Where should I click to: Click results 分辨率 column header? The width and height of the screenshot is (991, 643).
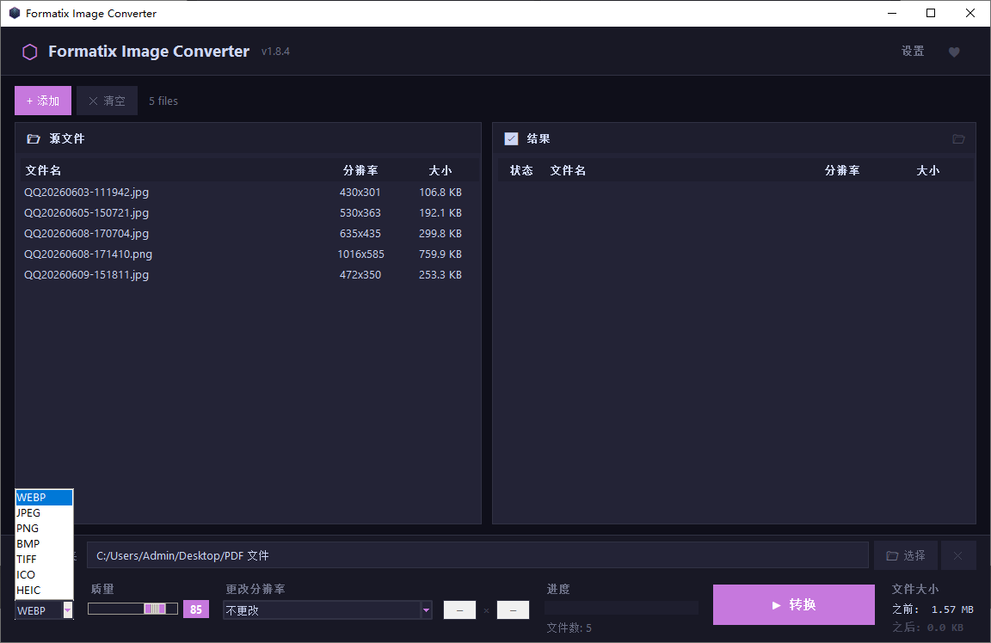(x=842, y=170)
